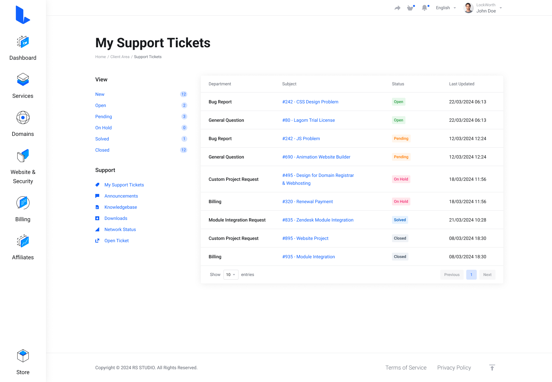552x382 pixels.
Task: Filter tickets by Pending view
Action: point(103,117)
